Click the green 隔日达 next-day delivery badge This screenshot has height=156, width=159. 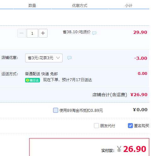coord(32,80)
